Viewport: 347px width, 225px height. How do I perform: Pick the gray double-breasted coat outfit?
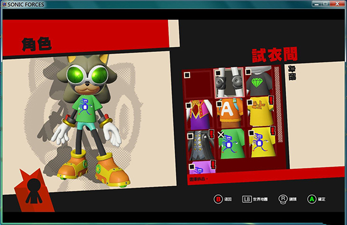(x=201, y=145)
